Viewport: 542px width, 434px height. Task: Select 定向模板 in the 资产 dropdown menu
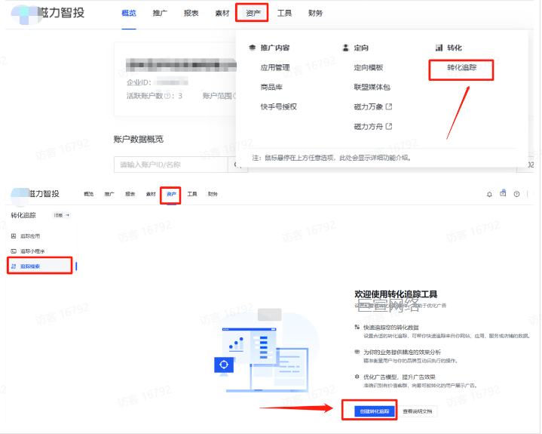pyautogui.click(x=369, y=67)
